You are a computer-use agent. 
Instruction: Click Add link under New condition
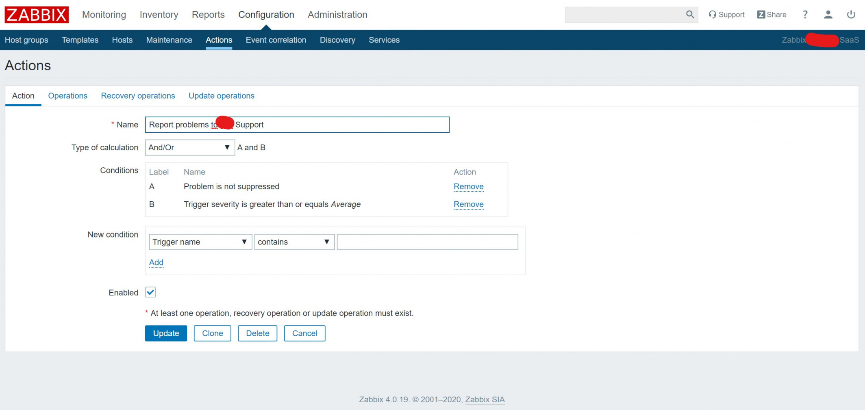pos(156,263)
